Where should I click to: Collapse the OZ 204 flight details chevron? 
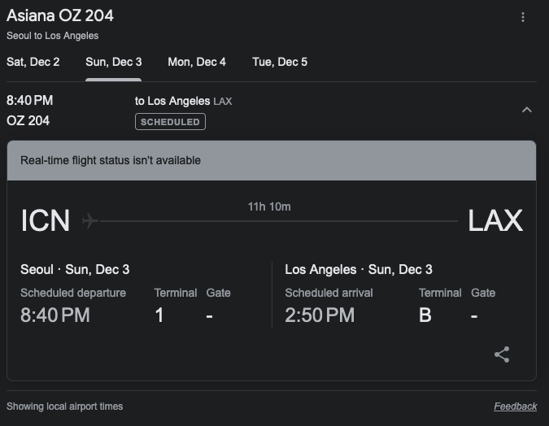point(526,110)
